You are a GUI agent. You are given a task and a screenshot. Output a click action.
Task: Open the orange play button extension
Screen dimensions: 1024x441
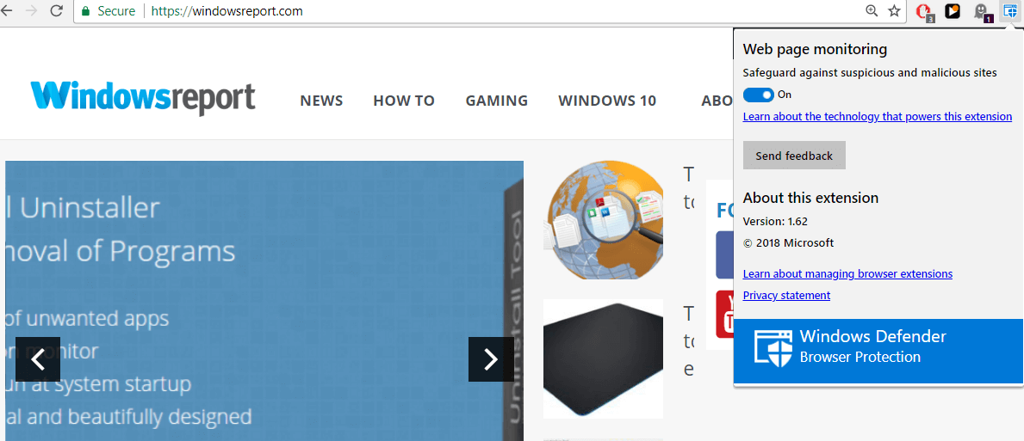click(953, 11)
